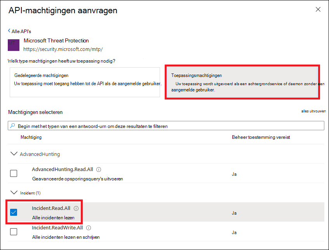Click the Microsoft Threat Protection purple logo
The image size is (329, 250).
point(14,45)
